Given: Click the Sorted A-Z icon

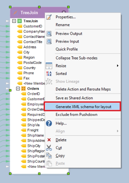Looking at the screenshot, I should pyautogui.click(x=49, y=74).
